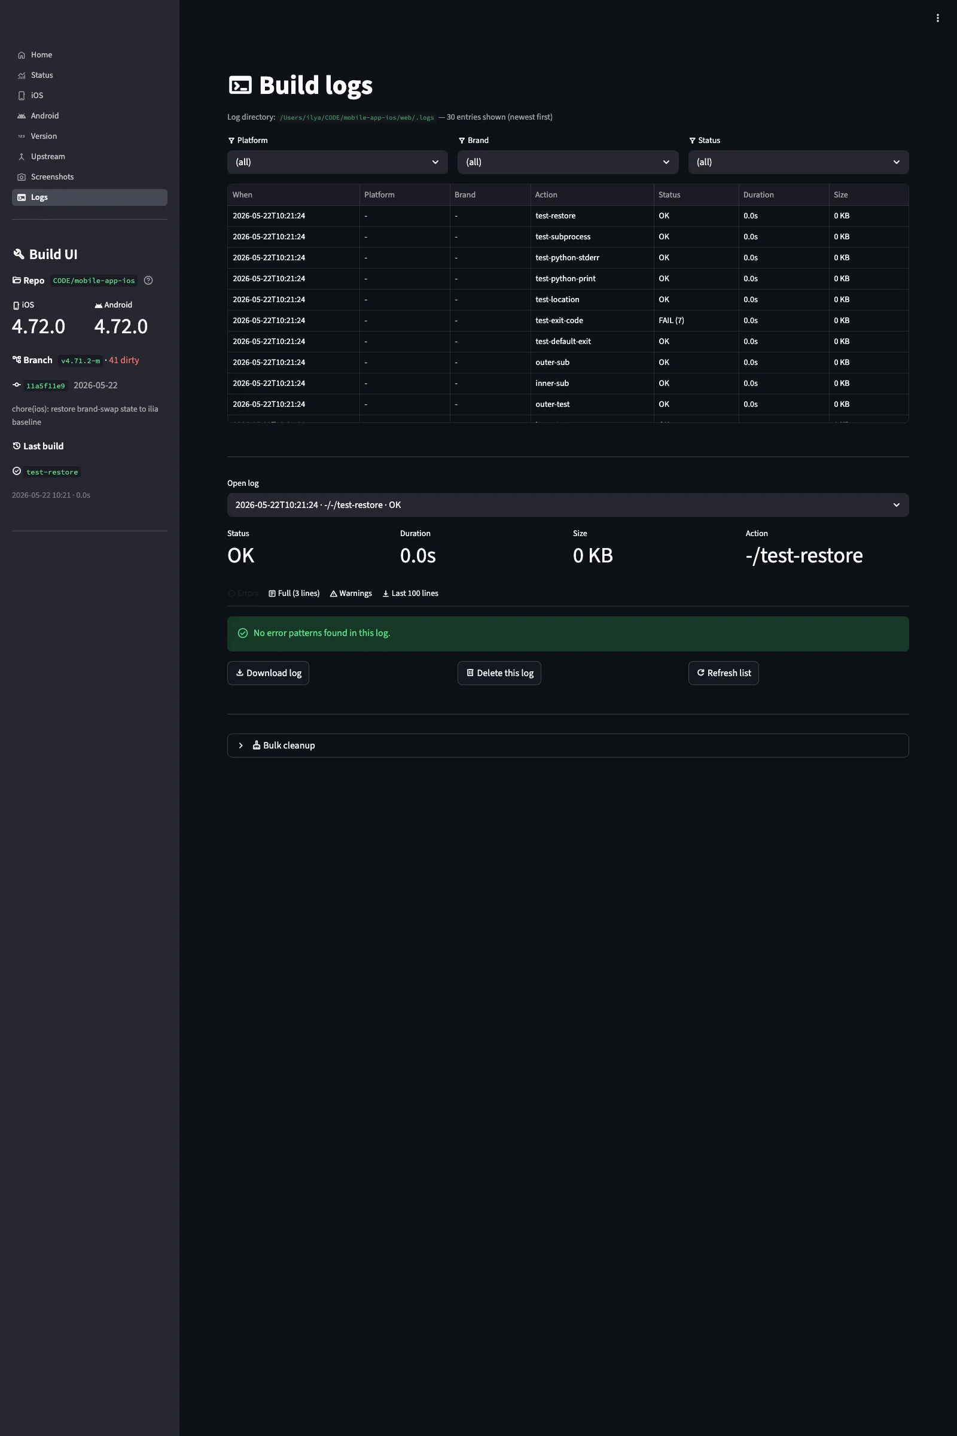Click the Logs terminal icon in sidebar

pyautogui.click(x=22, y=197)
